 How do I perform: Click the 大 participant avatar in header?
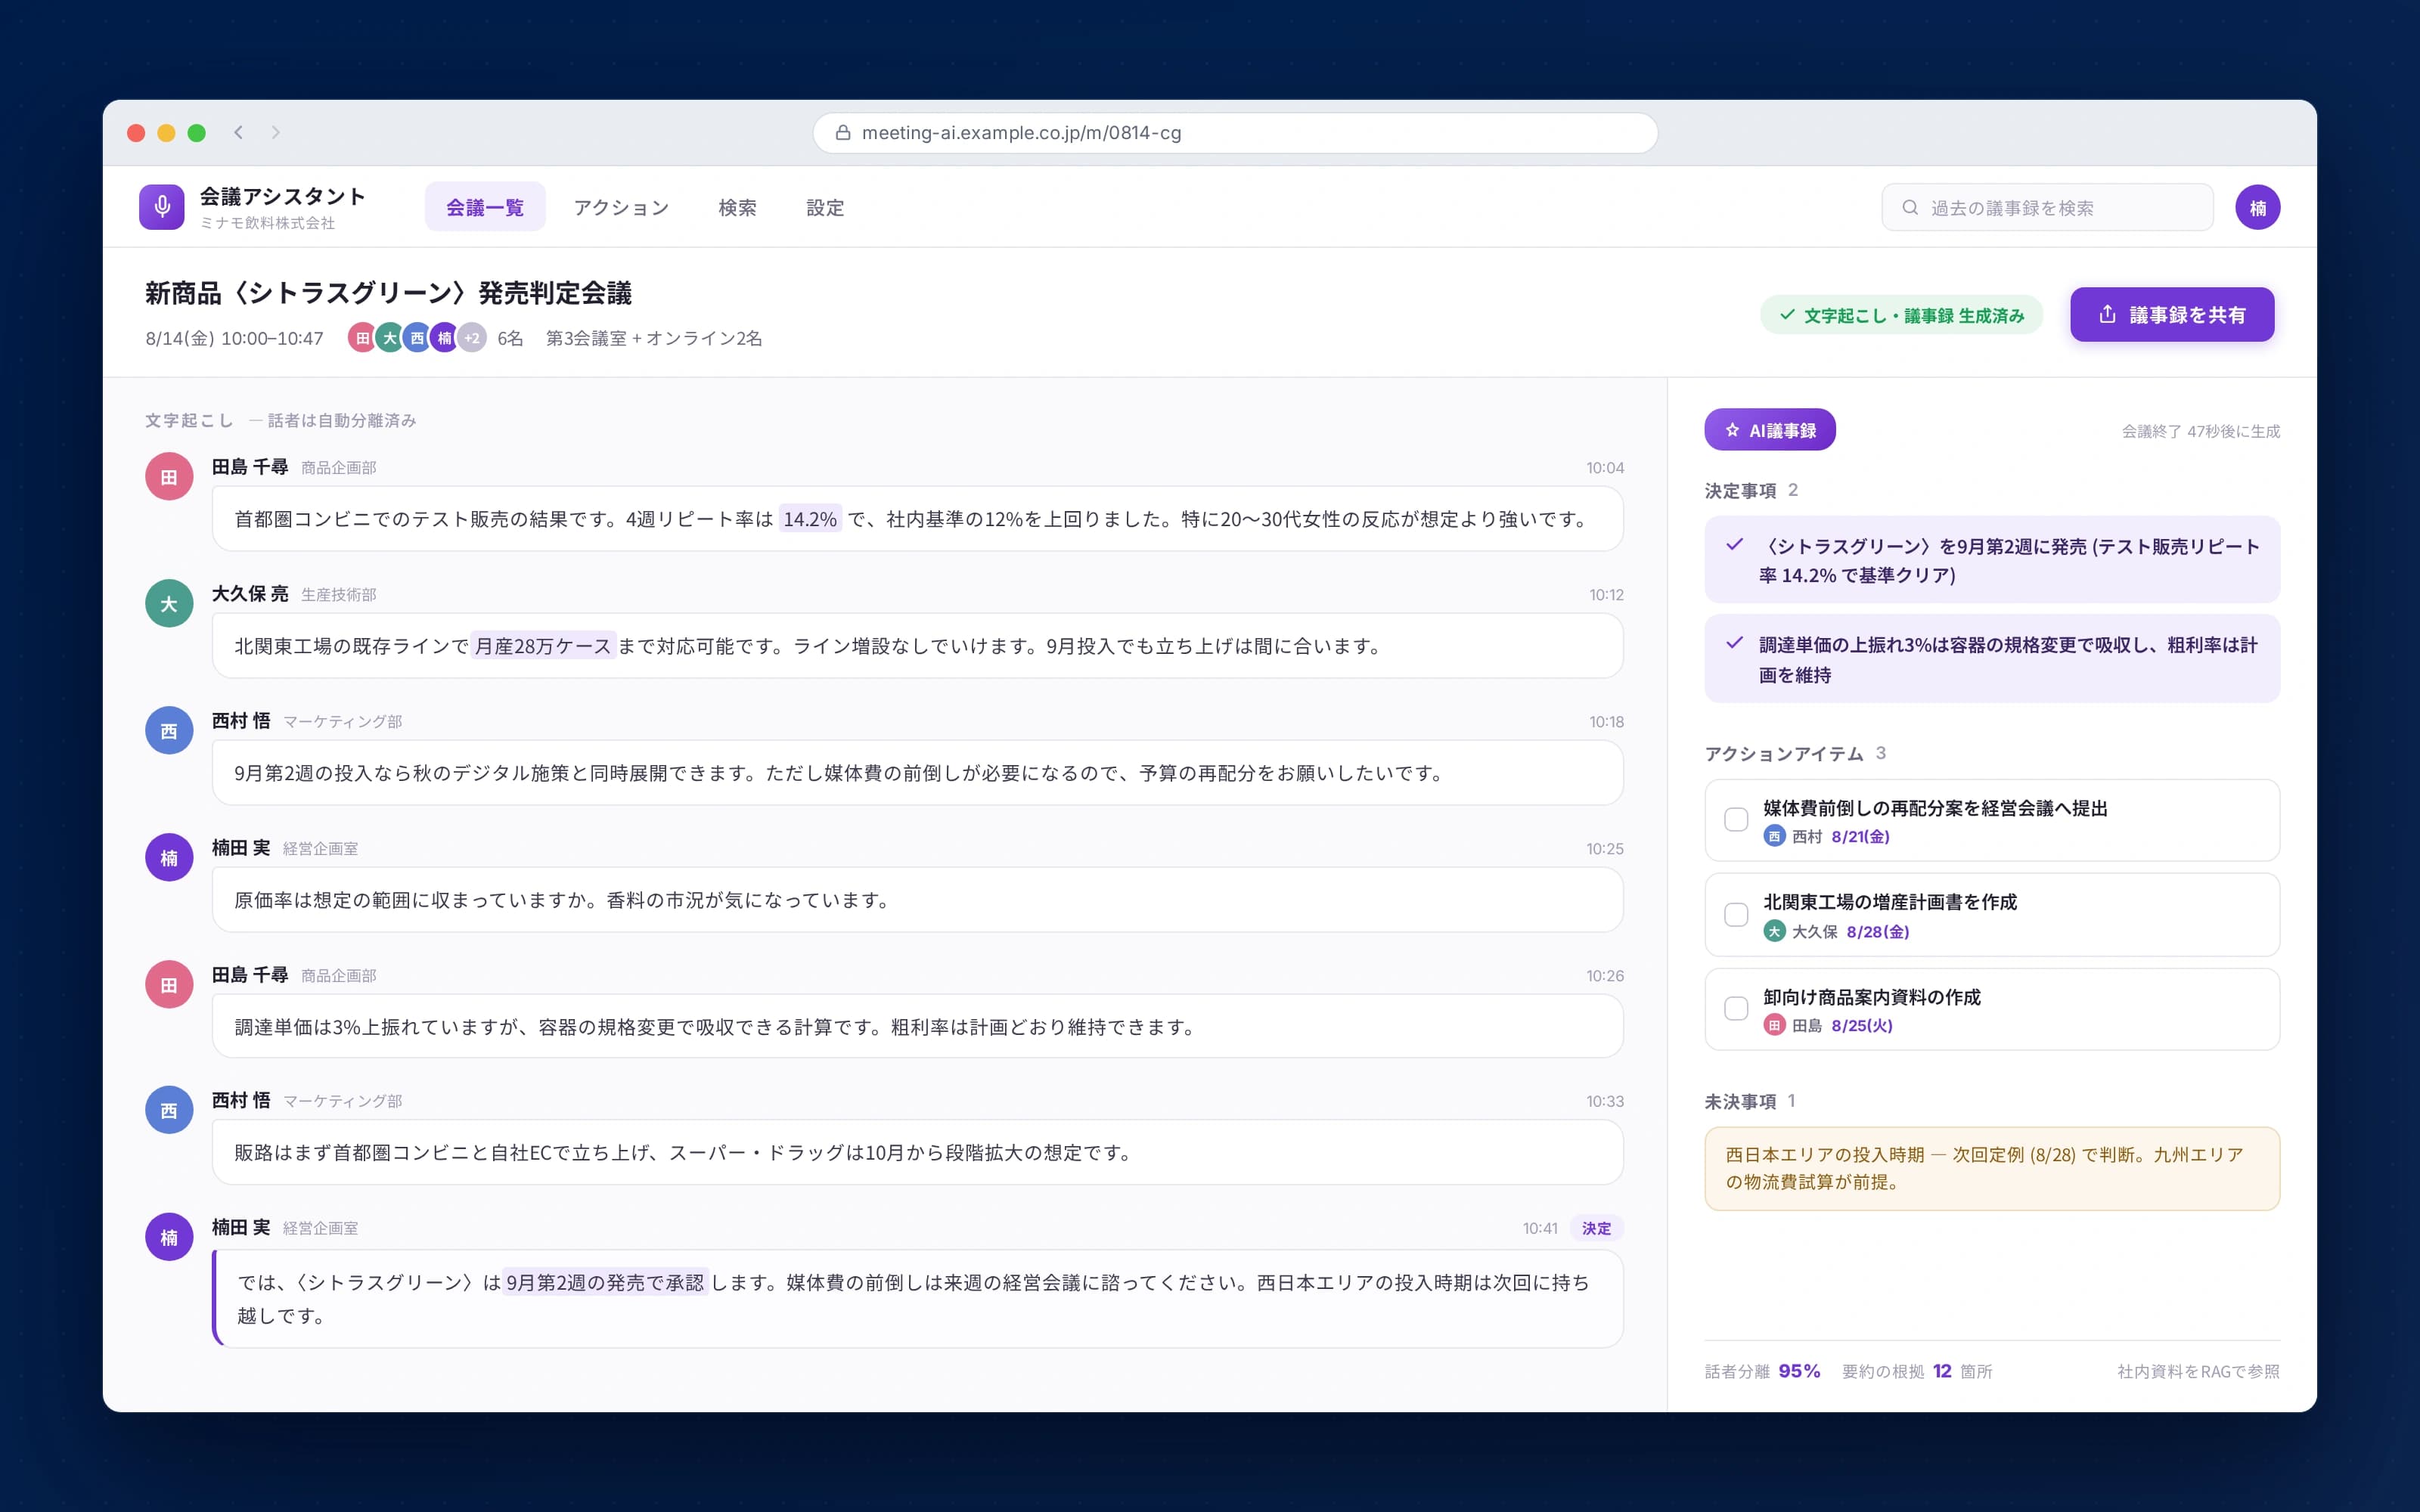[x=390, y=338]
